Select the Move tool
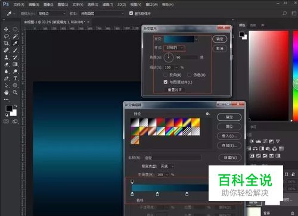Viewport: 298px width, 216px height. (x=6, y=29)
